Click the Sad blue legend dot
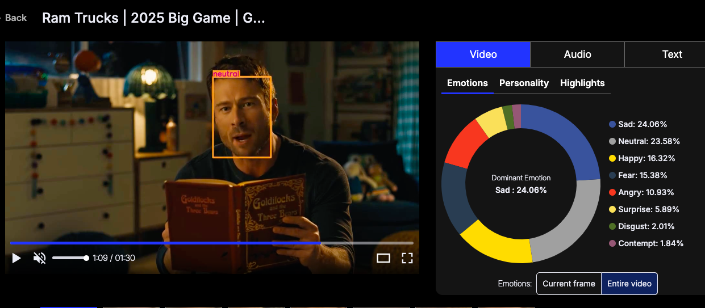The width and height of the screenshot is (705, 308). pyautogui.click(x=612, y=124)
